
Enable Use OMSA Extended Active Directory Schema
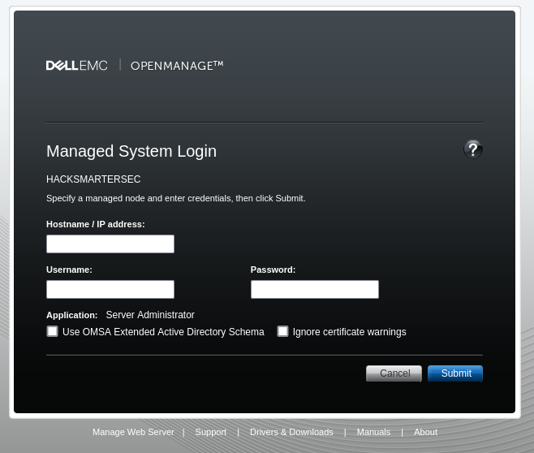point(52,331)
